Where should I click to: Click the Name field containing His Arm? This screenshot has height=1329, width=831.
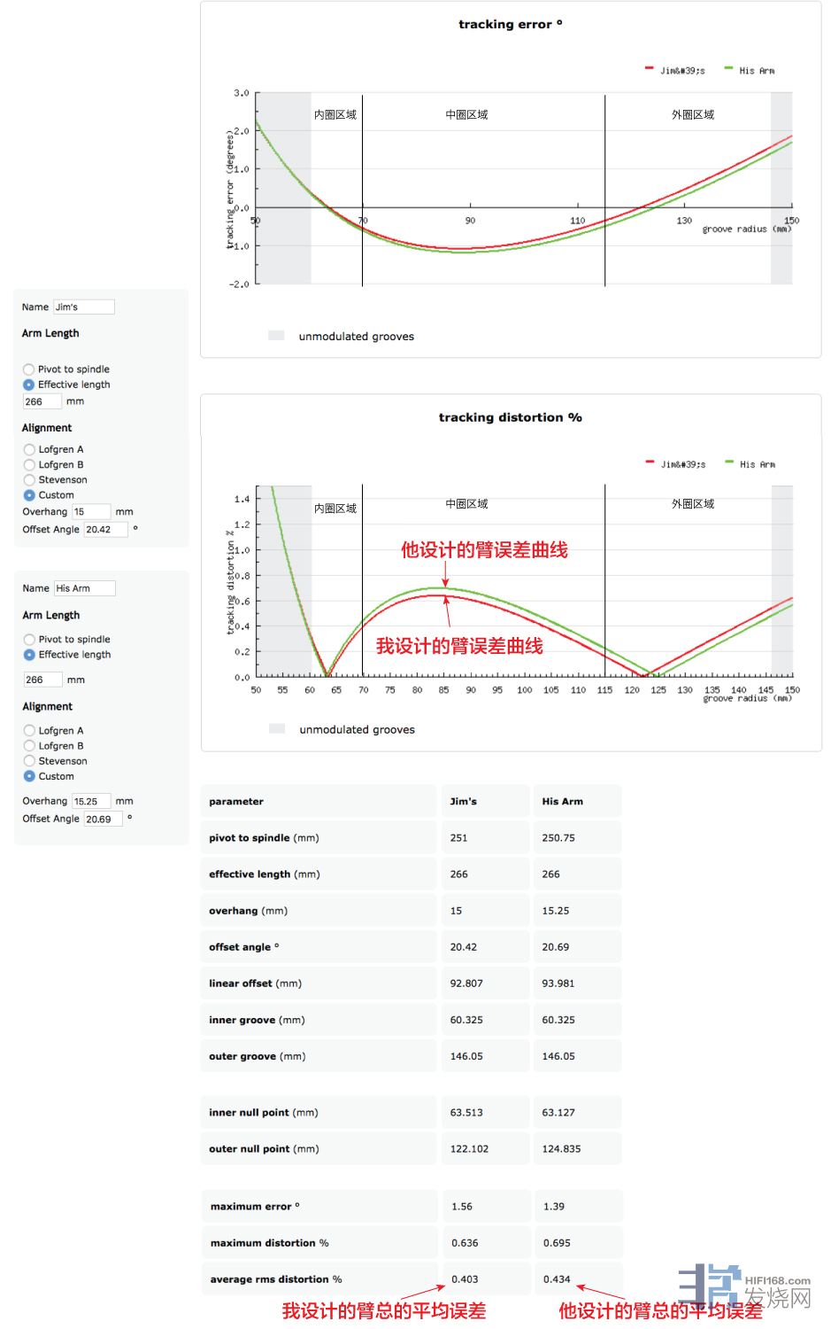pos(85,588)
